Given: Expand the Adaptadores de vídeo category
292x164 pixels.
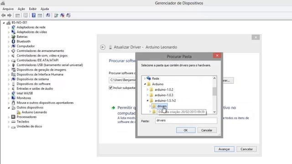Looking at the screenshot, I should pos(9,32).
